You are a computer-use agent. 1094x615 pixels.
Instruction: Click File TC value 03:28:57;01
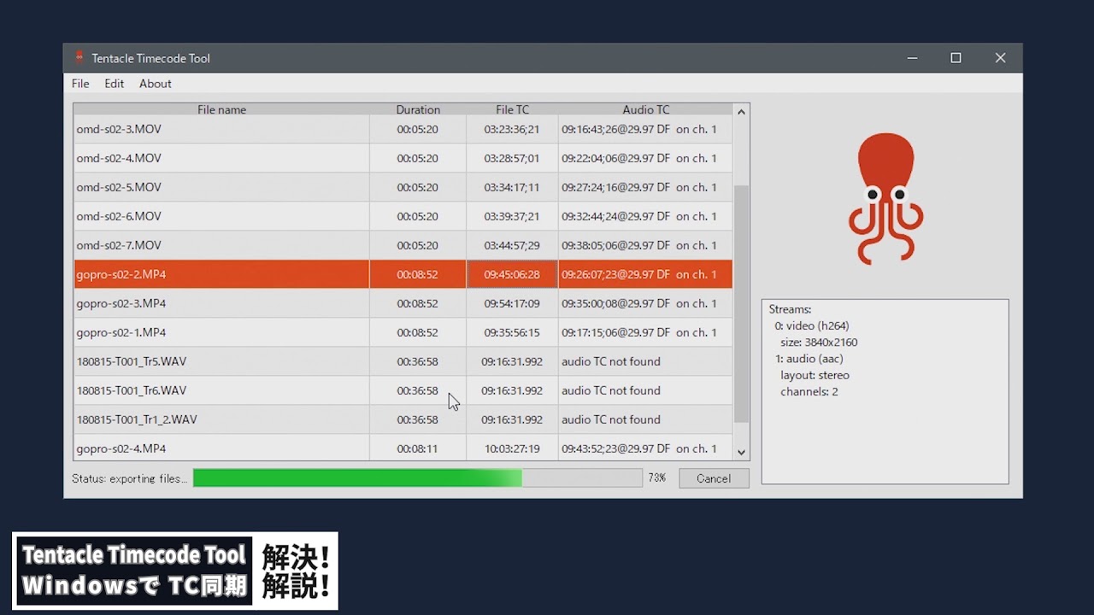(x=512, y=158)
